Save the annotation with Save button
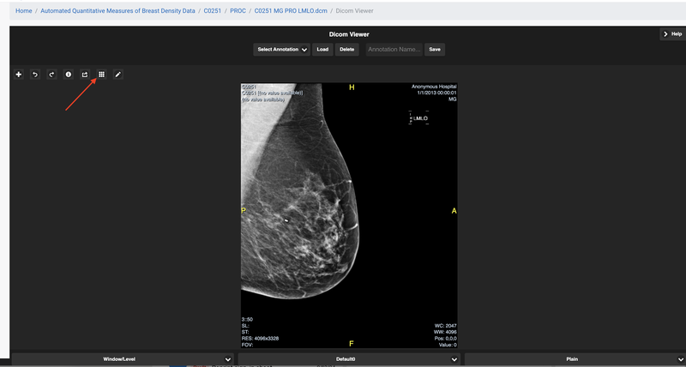686x367 pixels. [435, 50]
